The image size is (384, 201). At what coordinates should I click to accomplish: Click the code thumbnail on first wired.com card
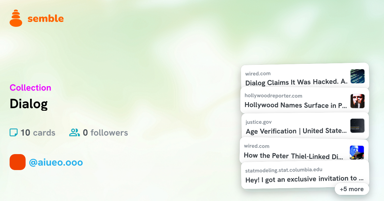point(357,76)
